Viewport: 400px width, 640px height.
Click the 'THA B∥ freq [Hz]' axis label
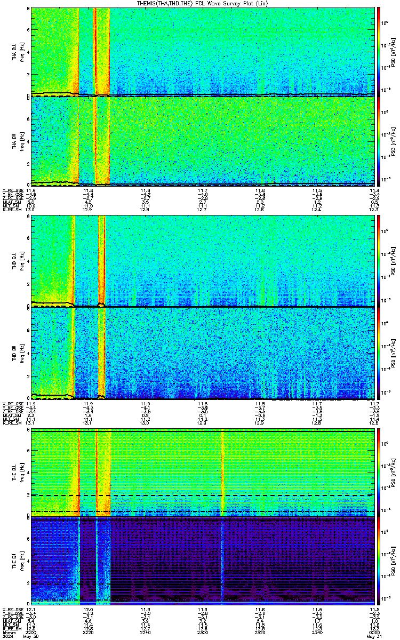[17, 141]
